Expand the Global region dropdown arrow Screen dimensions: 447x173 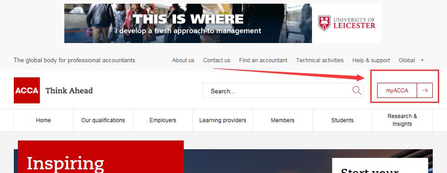point(422,60)
